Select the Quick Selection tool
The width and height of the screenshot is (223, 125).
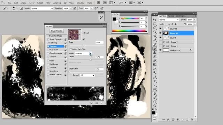[155, 32]
